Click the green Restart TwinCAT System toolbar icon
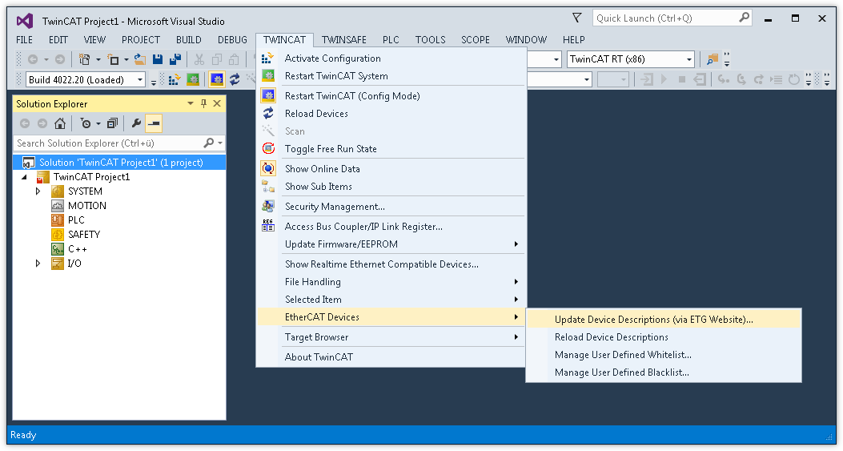843x451 pixels. (193, 79)
